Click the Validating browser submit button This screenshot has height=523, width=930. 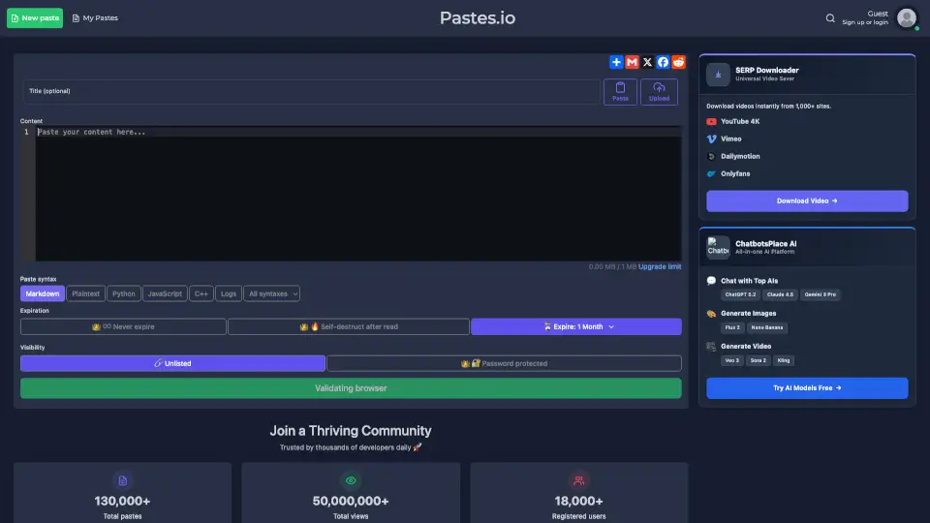pyautogui.click(x=351, y=388)
